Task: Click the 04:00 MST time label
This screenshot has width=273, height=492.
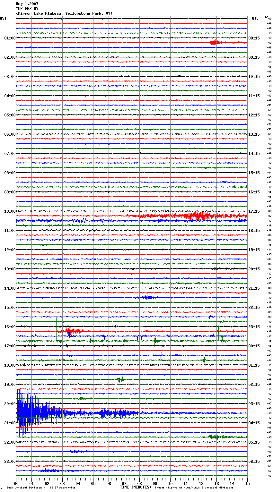Action: (10, 96)
